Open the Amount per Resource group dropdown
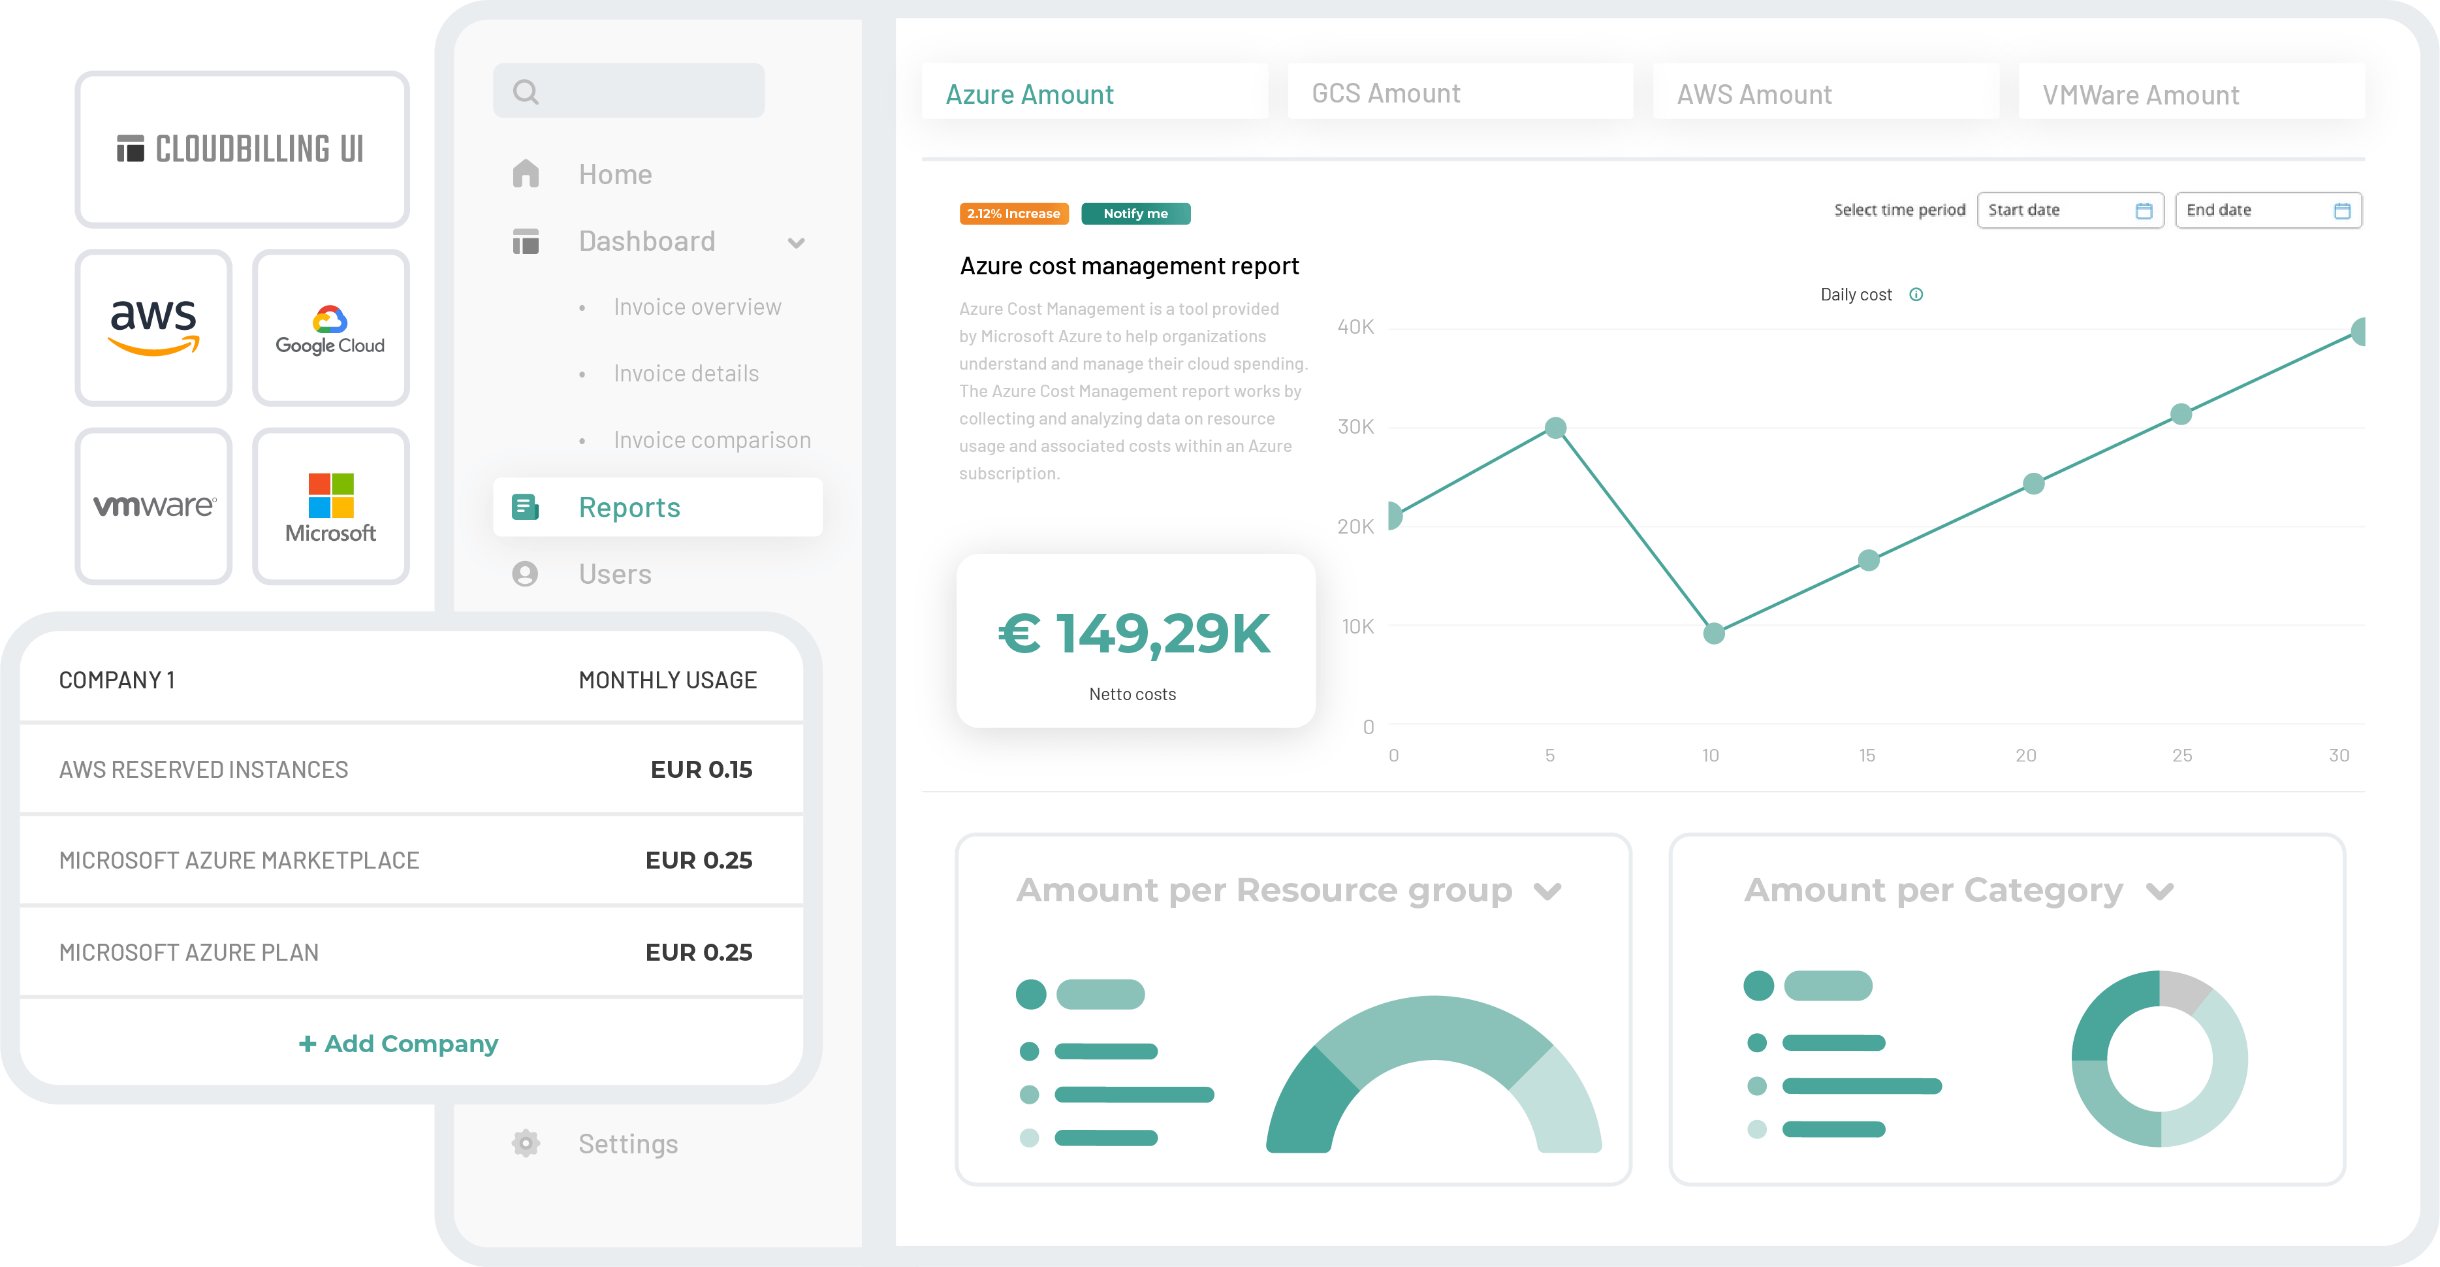 [1547, 891]
